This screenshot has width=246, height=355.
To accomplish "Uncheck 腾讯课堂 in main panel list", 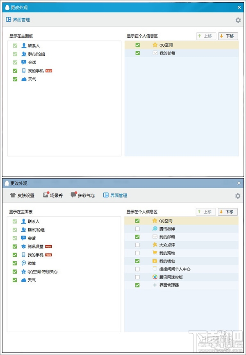I will [15, 246].
